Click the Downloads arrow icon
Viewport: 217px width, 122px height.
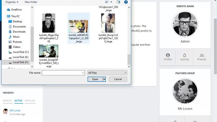[10, 32]
